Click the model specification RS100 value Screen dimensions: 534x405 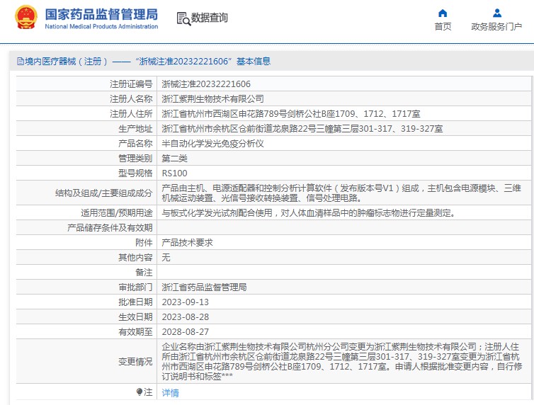(175, 173)
